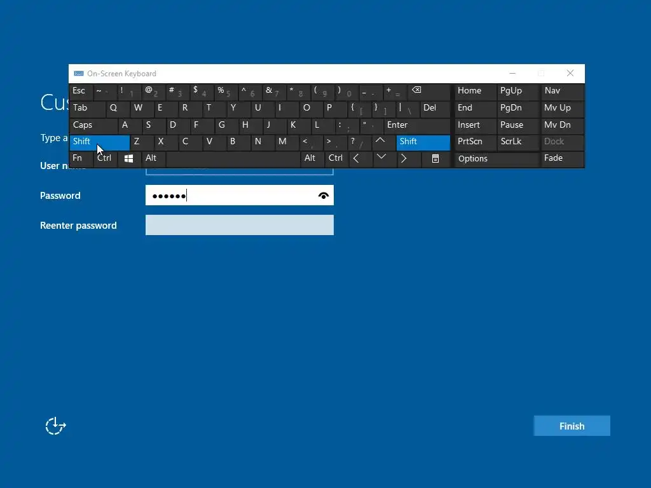The height and width of the screenshot is (488, 651).
Task: Click the space bar key
Action: point(233,158)
